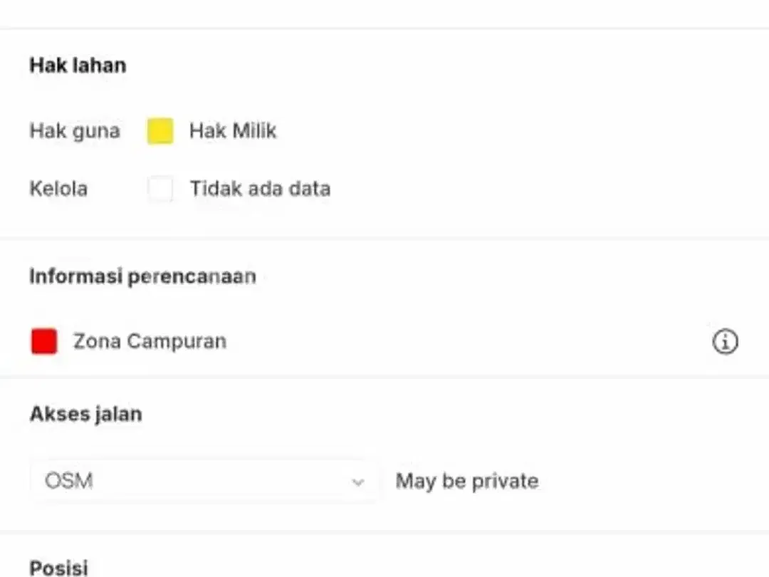769x577 pixels.
Task: Click the divider line above Hak lahan
Action: 384,28
